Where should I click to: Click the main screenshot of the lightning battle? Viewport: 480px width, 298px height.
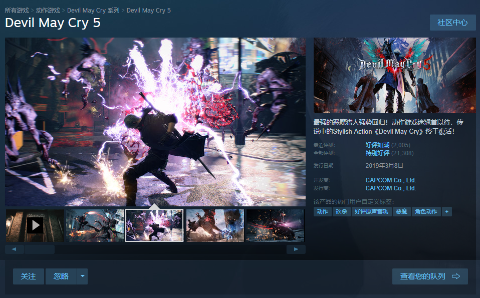pos(155,122)
